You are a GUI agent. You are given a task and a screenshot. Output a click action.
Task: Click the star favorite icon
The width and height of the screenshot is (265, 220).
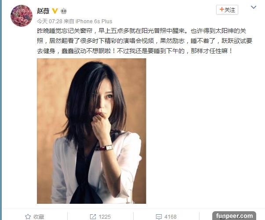click(x=28, y=216)
